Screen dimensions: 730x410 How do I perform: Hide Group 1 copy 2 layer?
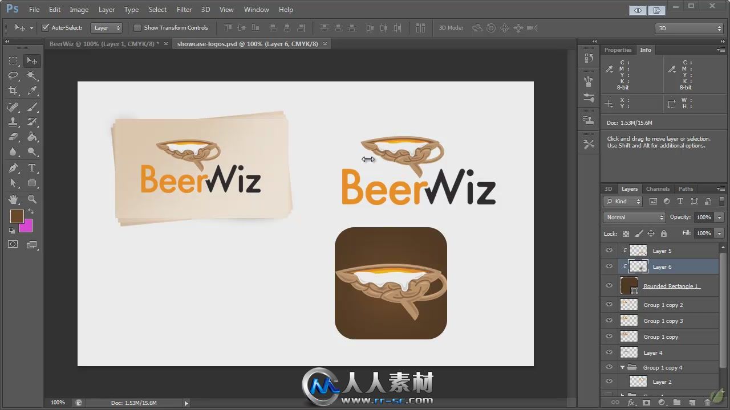point(609,305)
